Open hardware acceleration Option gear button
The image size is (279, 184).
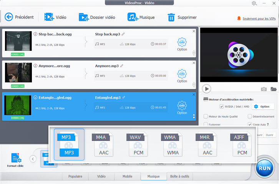262,107
